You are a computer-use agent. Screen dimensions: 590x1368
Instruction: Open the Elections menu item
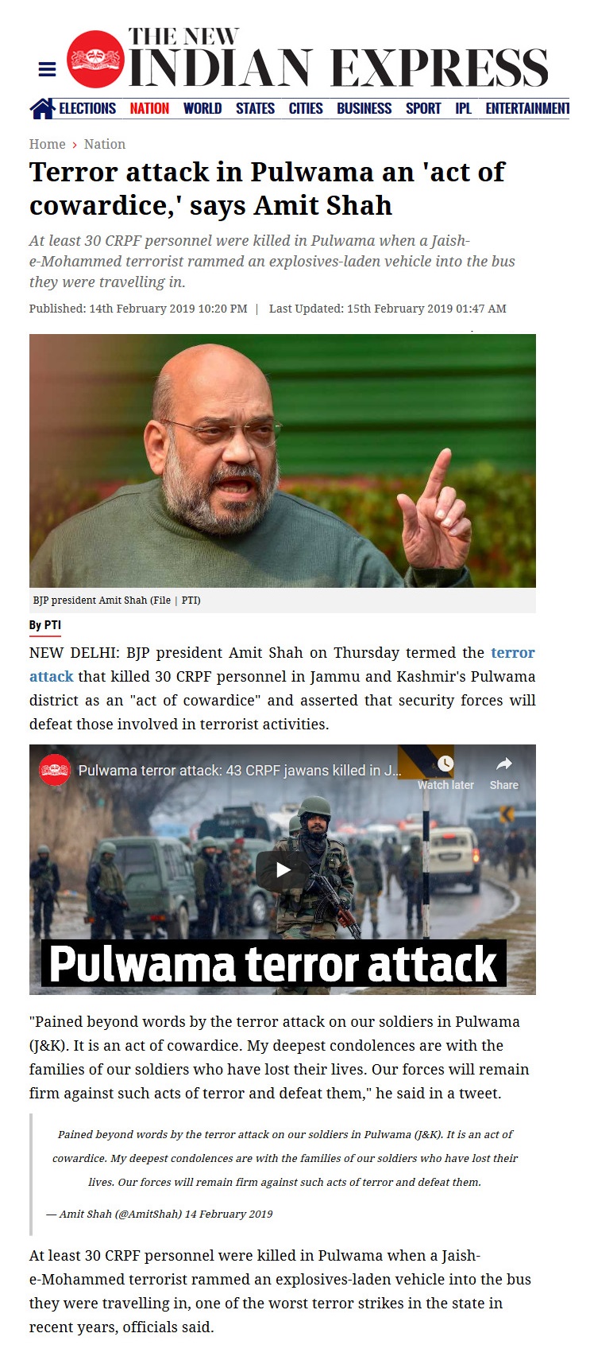click(87, 108)
